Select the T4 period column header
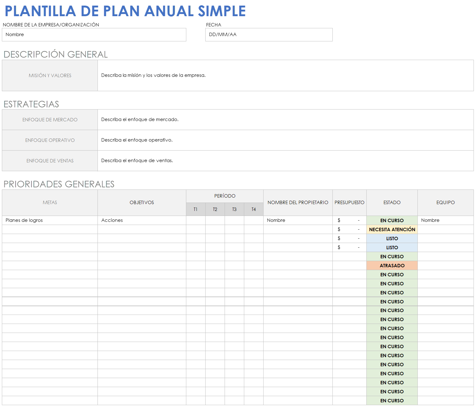This screenshot has width=476, height=407. click(254, 209)
